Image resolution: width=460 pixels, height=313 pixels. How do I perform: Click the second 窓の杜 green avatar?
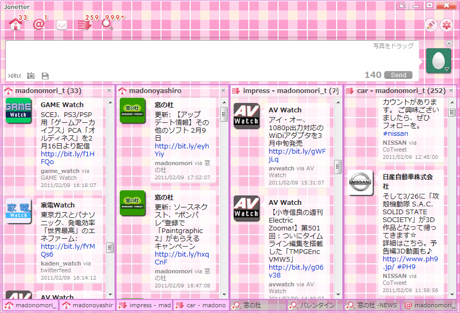132,203
